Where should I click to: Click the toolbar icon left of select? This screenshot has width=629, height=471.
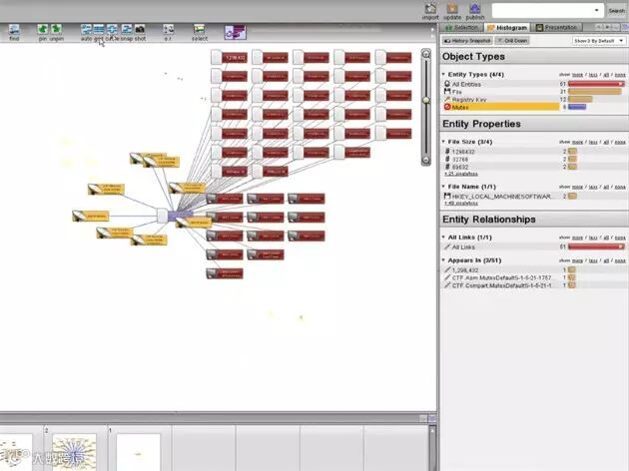(x=168, y=29)
